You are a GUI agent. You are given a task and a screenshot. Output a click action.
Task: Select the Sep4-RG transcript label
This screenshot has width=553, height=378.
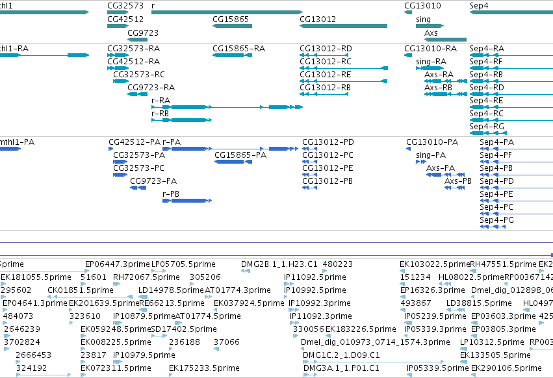(x=487, y=127)
